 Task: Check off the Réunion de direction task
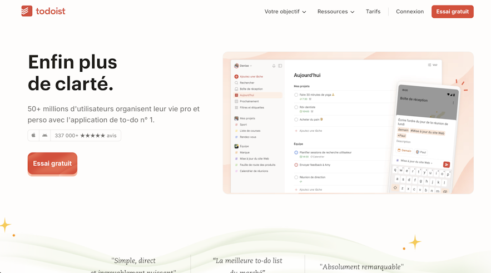click(x=296, y=177)
